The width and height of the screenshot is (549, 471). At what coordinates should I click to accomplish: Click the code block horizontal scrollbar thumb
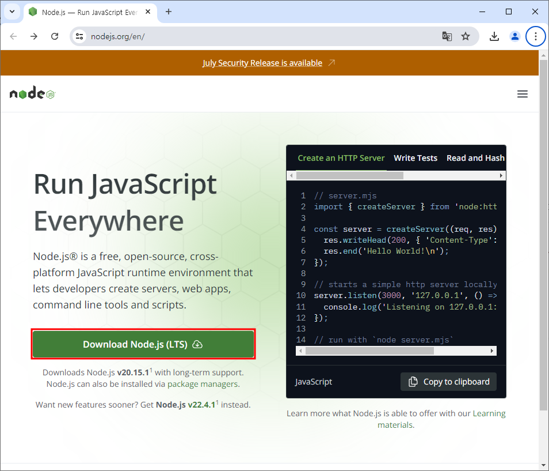369,351
